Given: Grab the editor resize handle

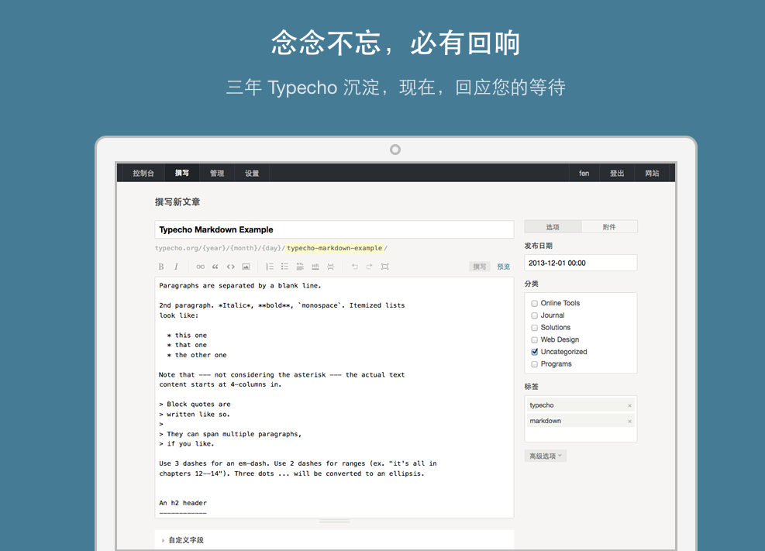Looking at the screenshot, I should (x=334, y=522).
